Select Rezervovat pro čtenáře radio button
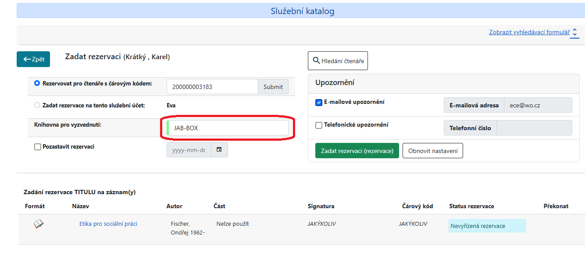The width and height of the screenshot is (585, 256). coord(37,83)
